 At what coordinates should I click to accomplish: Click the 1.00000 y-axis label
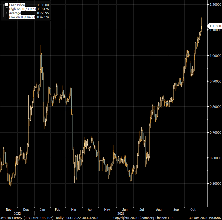click(215, 56)
